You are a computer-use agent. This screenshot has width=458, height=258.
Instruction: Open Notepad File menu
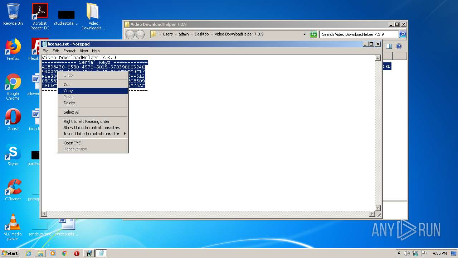[45, 51]
